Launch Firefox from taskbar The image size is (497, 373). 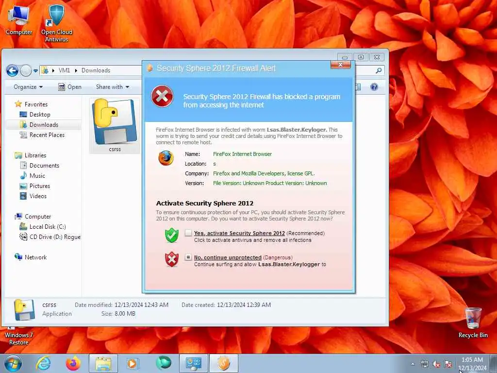(x=73, y=363)
